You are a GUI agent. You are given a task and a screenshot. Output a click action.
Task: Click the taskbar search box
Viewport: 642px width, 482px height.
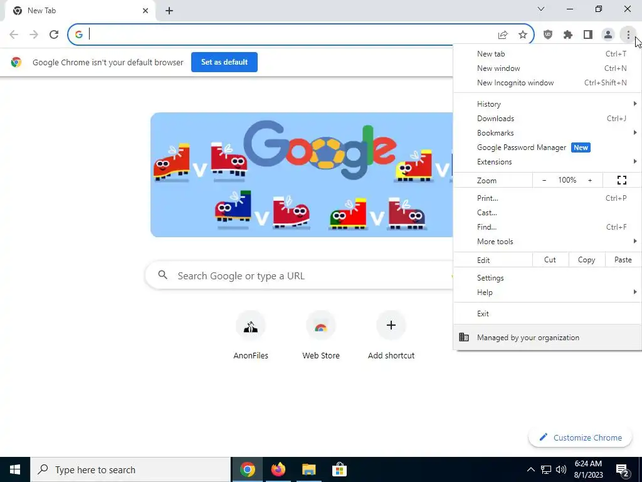pos(130,469)
